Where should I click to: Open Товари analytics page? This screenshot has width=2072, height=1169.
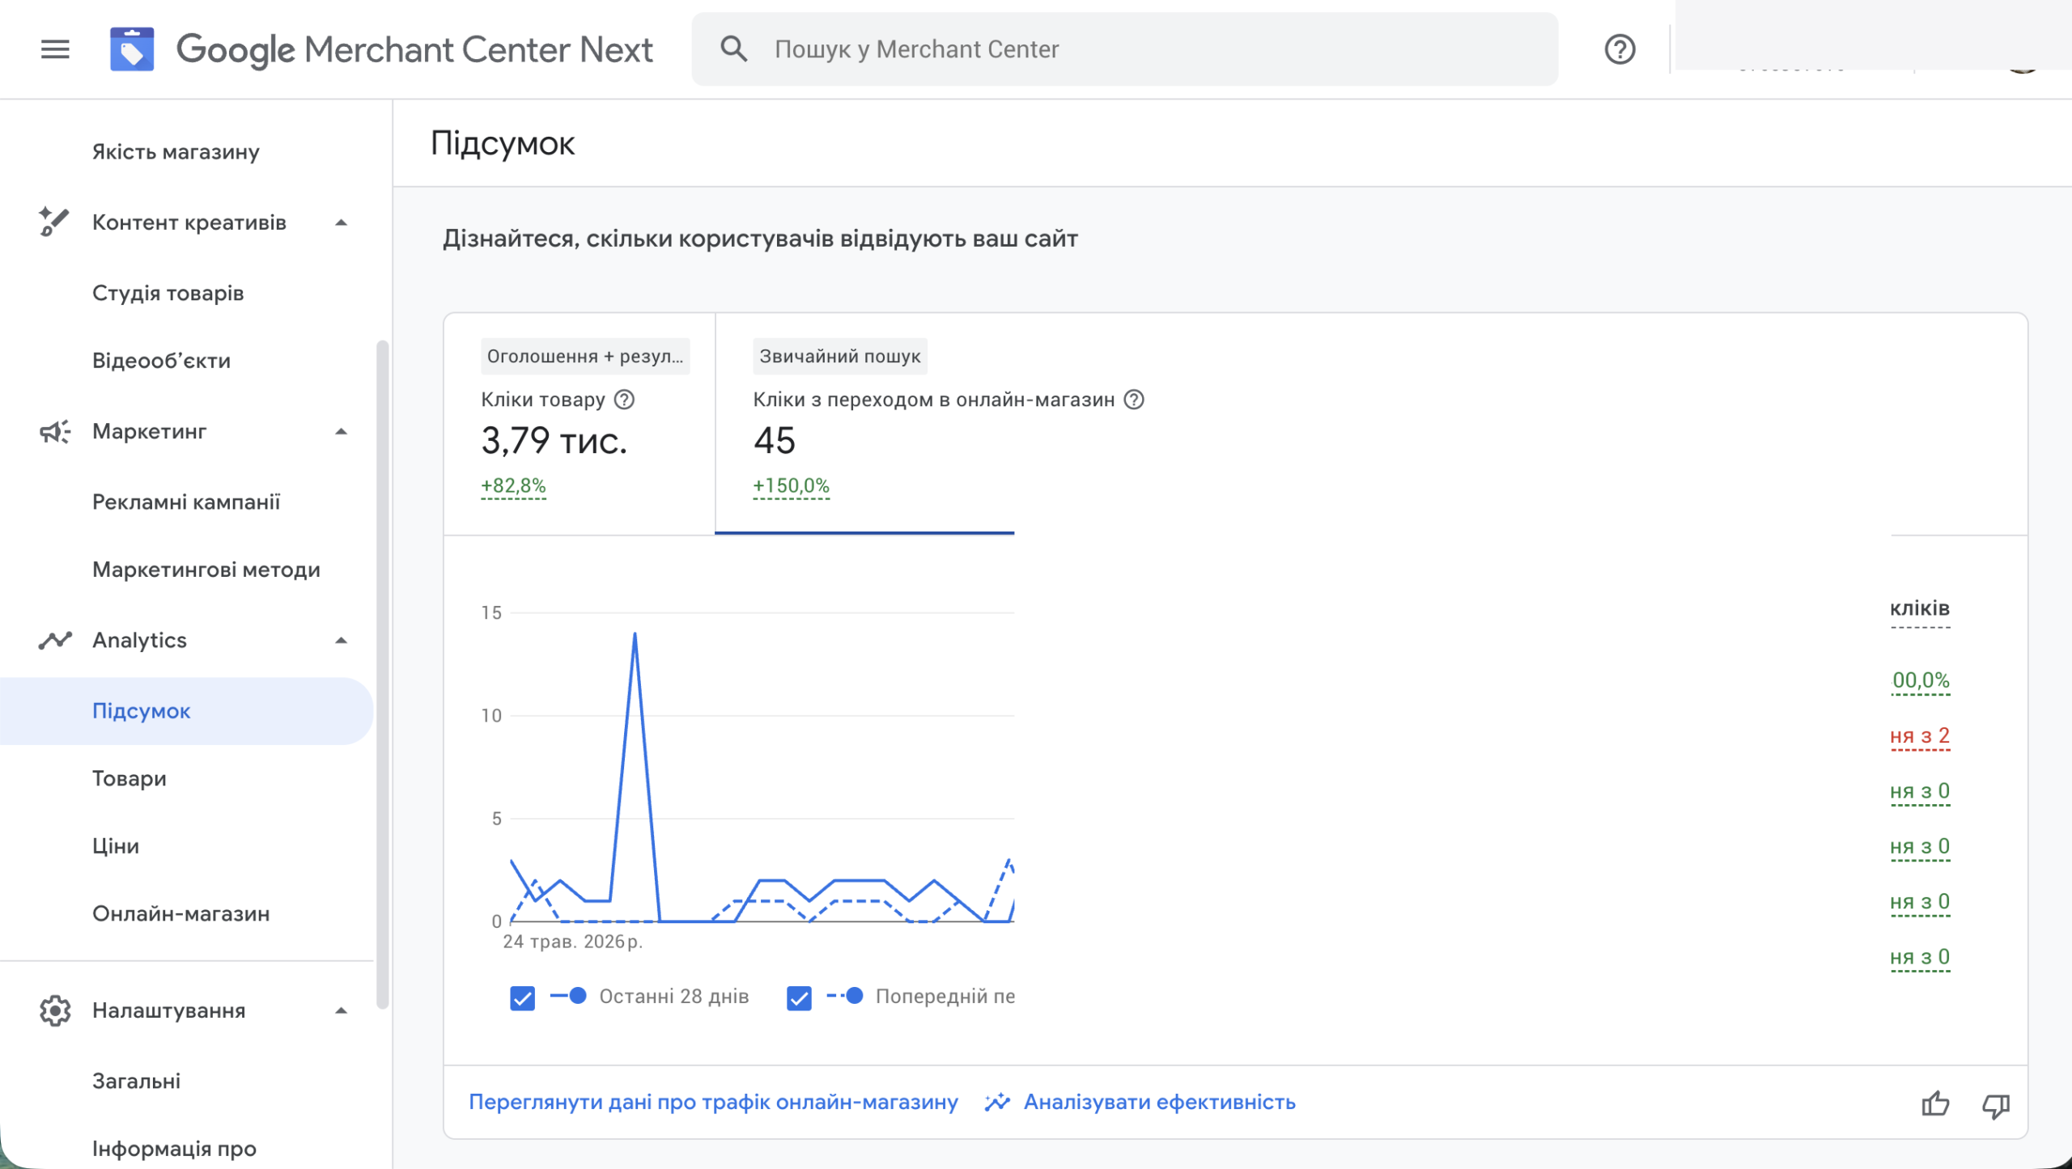coord(129,778)
